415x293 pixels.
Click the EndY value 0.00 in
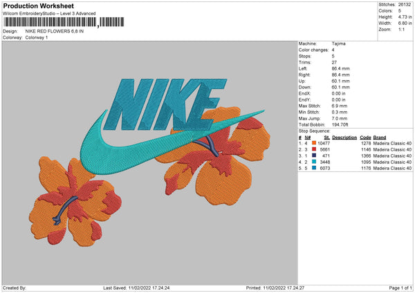pyautogui.click(x=338, y=100)
